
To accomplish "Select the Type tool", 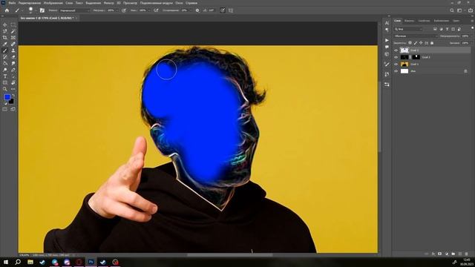I will (5, 76).
